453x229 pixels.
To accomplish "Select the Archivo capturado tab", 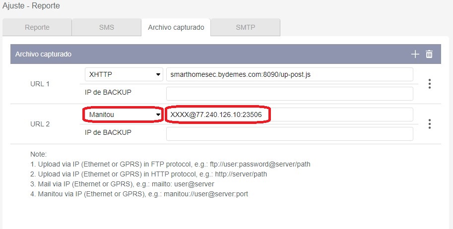I will click(176, 27).
